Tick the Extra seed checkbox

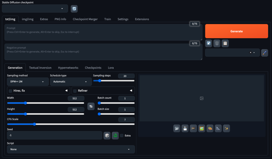click(122, 135)
